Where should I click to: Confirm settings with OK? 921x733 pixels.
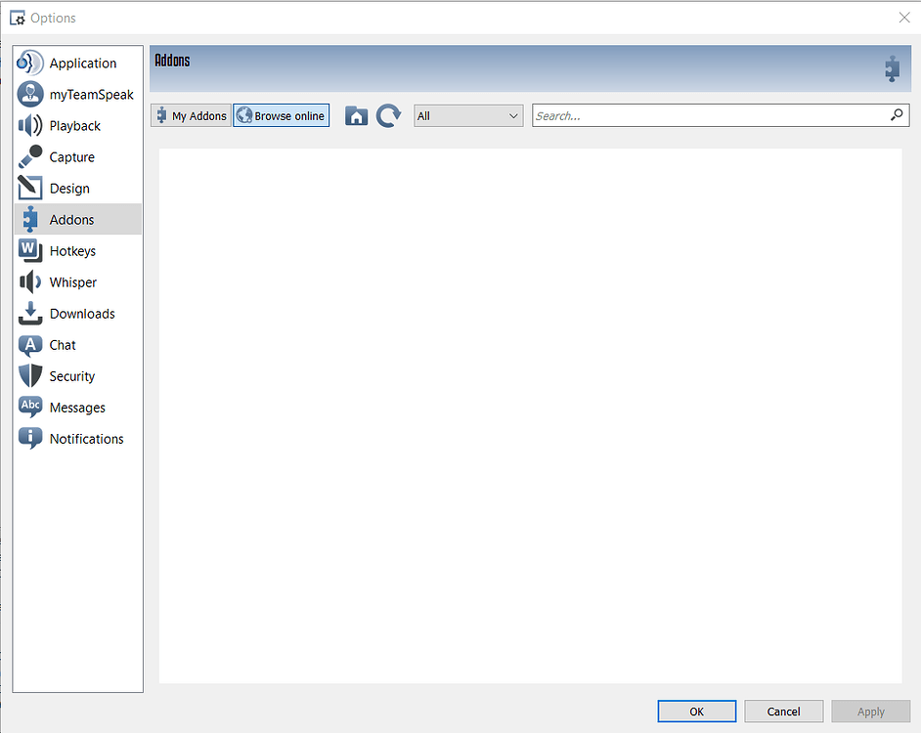pyautogui.click(x=696, y=711)
